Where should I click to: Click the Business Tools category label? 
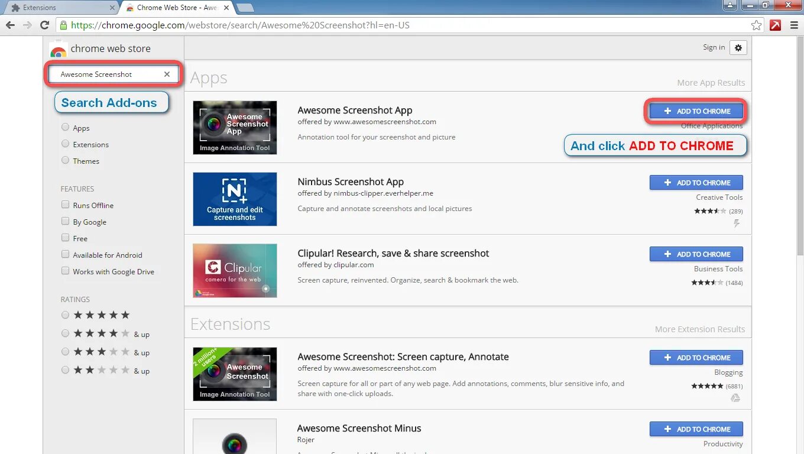click(718, 269)
